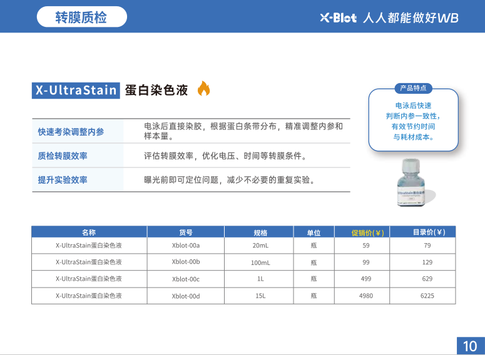Click the 20mL specification cell
Image resolution: width=485 pixels, height=355 pixels.
(x=260, y=246)
